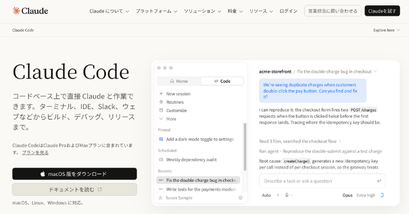Click the user message about duplicate charges
409x214 pixels.
pyautogui.click(x=312, y=91)
